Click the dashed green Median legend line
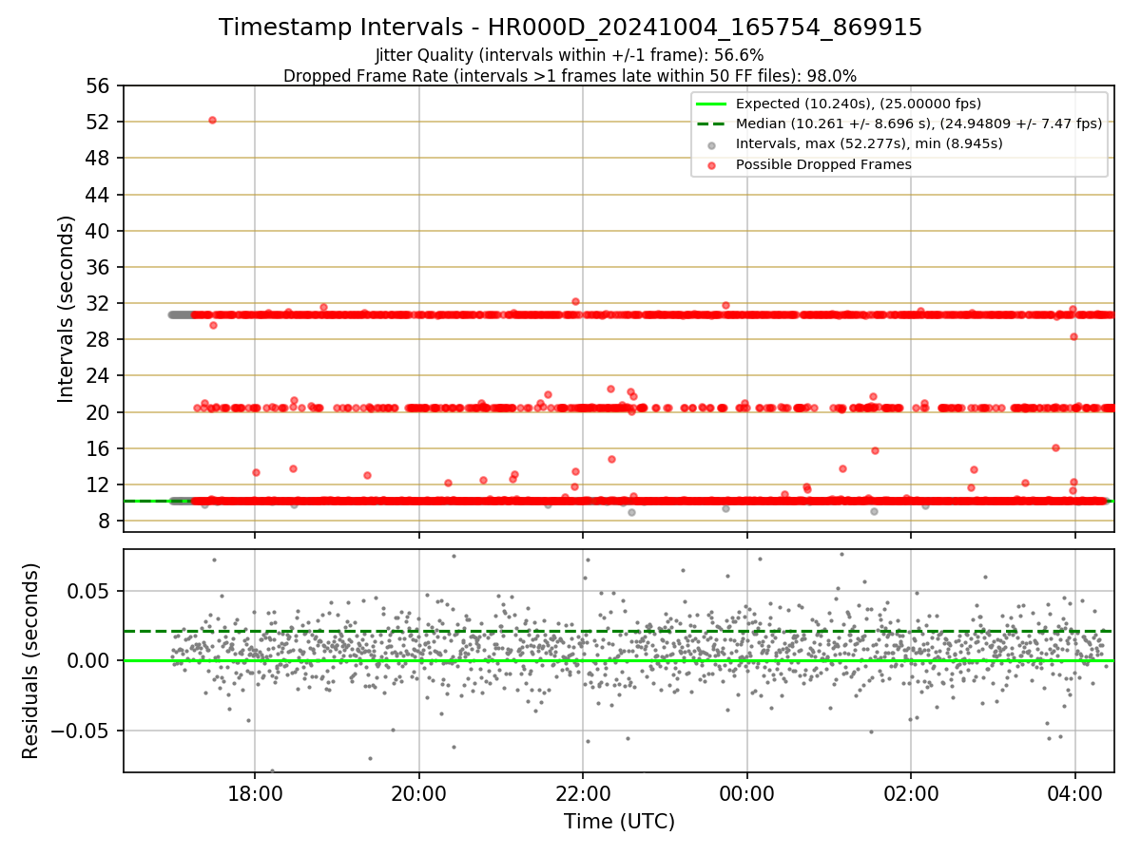Image resolution: width=1141 pixels, height=855 pixels. click(712, 123)
